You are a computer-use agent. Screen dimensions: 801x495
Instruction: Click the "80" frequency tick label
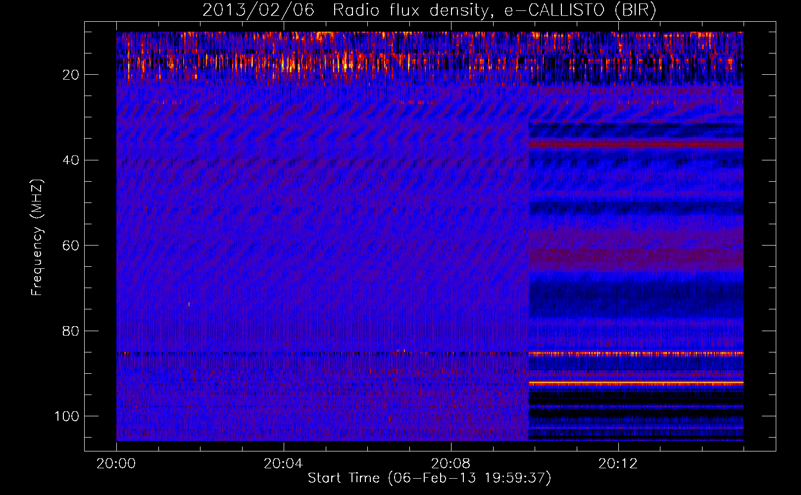coord(71,331)
